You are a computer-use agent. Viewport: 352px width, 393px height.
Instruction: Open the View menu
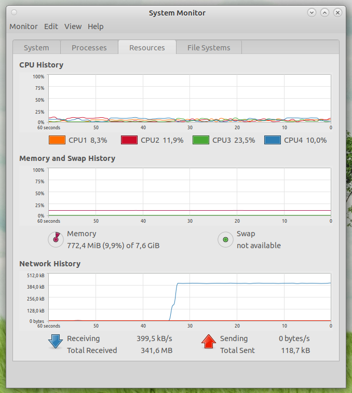click(73, 26)
